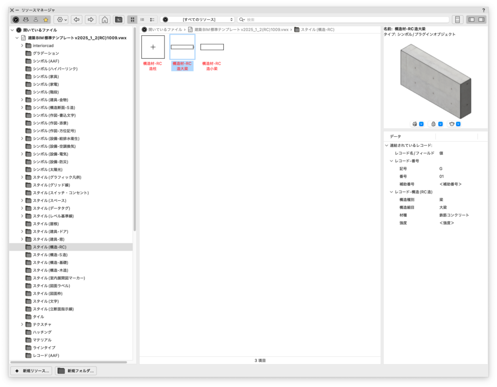Open the gear settings menu
497x387 pixels.
pos(62,19)
